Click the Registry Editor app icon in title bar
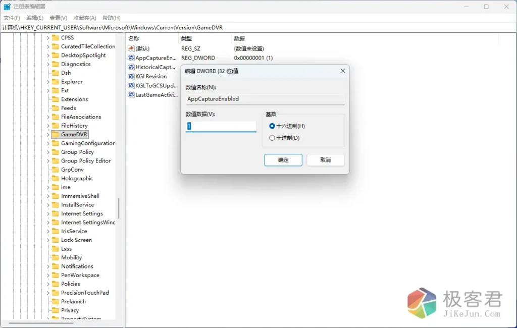517x328 pixels. tap(7, 7)
